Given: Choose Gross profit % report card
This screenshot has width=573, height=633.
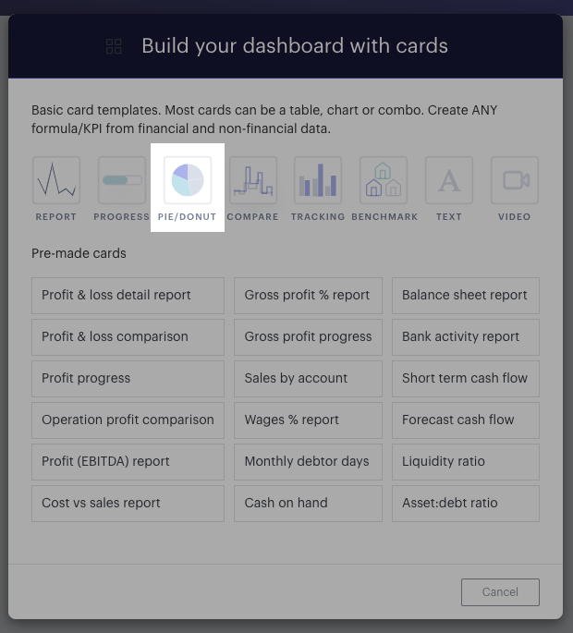Looking at the screenshot, I should coord(308,296).
